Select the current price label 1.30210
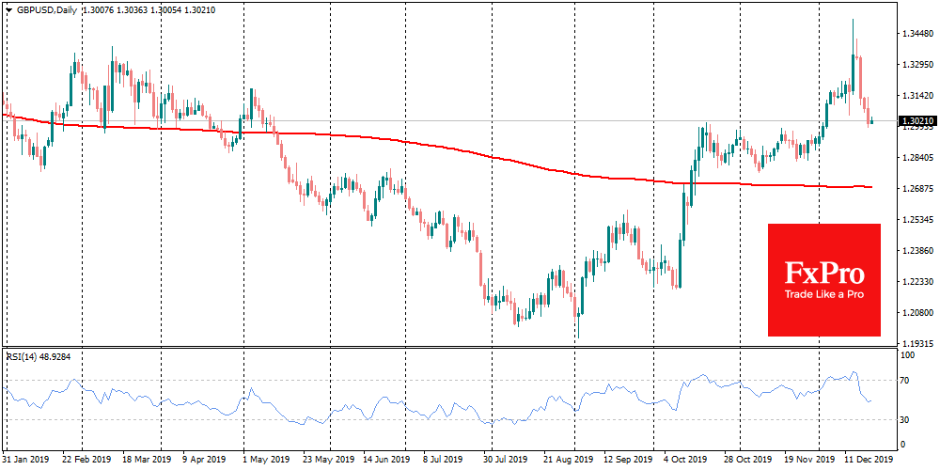This screenshot has width=940, height=470. tap(916, 121)
